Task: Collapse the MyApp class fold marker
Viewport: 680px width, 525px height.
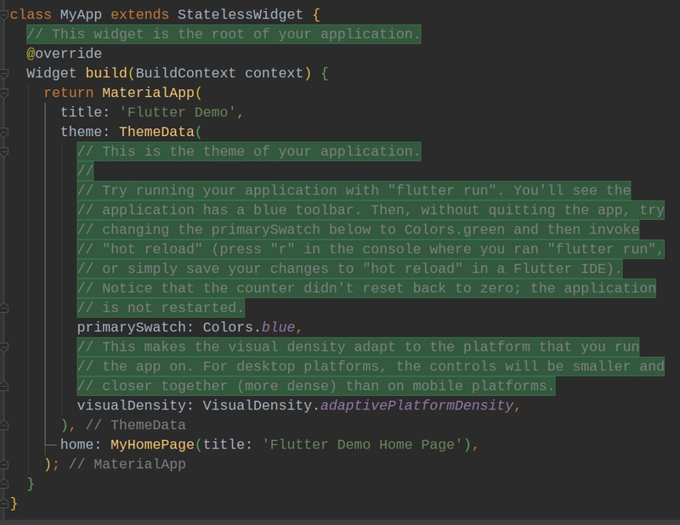Action: pyautogui.click(x=3, y=14)
